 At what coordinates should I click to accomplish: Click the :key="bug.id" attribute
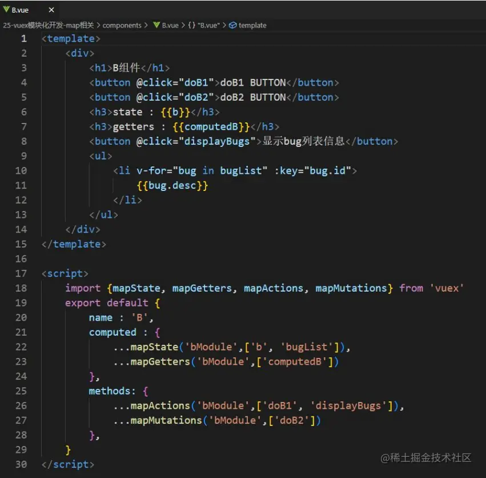coord(313,171)
